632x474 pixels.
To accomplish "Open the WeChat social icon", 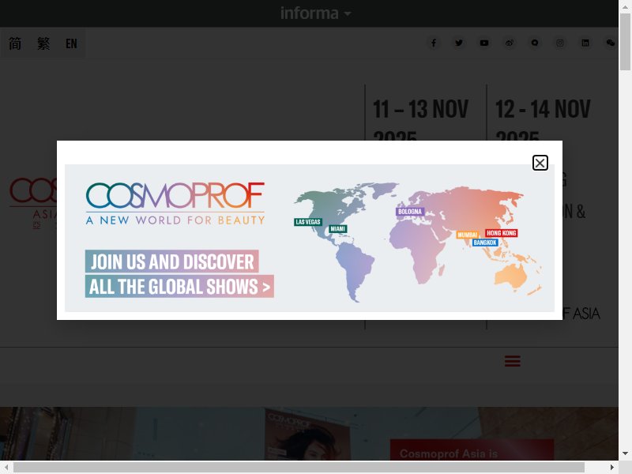I will coord(611,43).
